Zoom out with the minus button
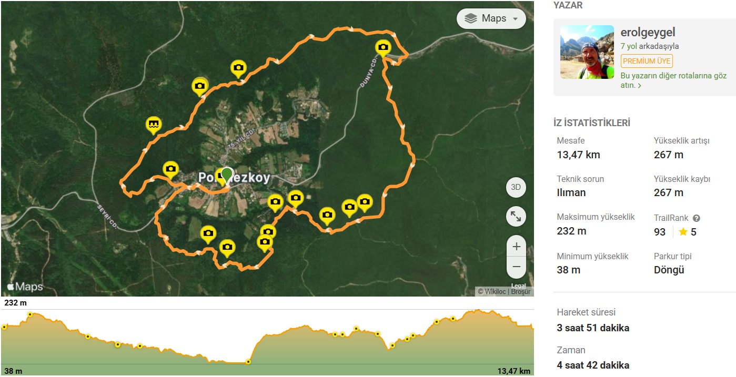 point(516,267)
